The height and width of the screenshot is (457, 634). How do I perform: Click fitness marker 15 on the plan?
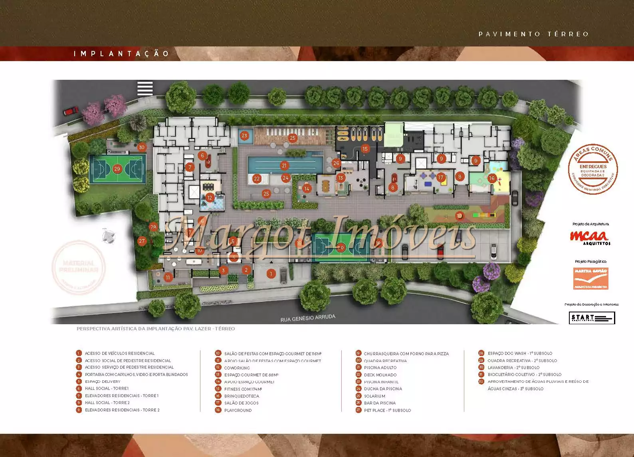pyautogui.click(x=365, y=149)
